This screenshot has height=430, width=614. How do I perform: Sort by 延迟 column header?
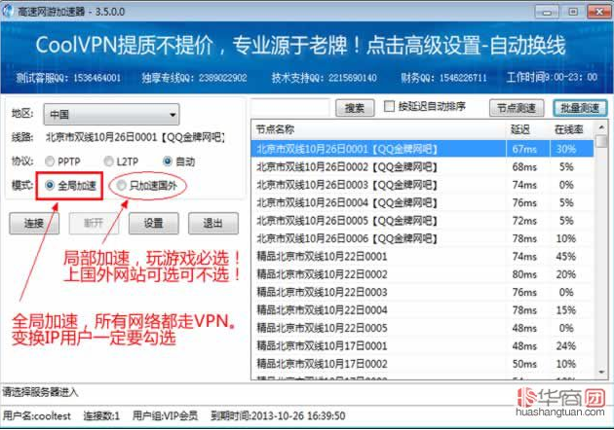(x=528, y=129)
